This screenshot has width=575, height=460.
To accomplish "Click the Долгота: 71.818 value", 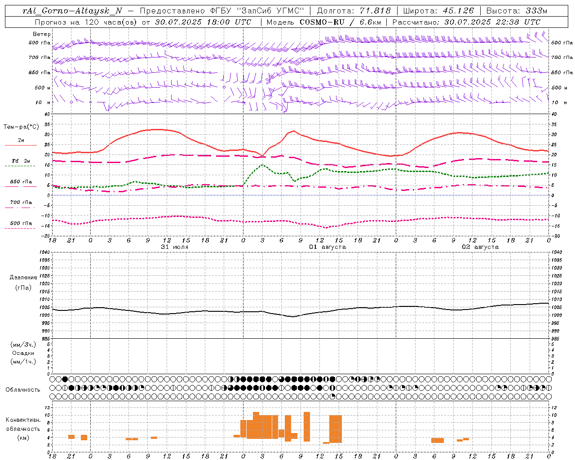I will point(354,11).
